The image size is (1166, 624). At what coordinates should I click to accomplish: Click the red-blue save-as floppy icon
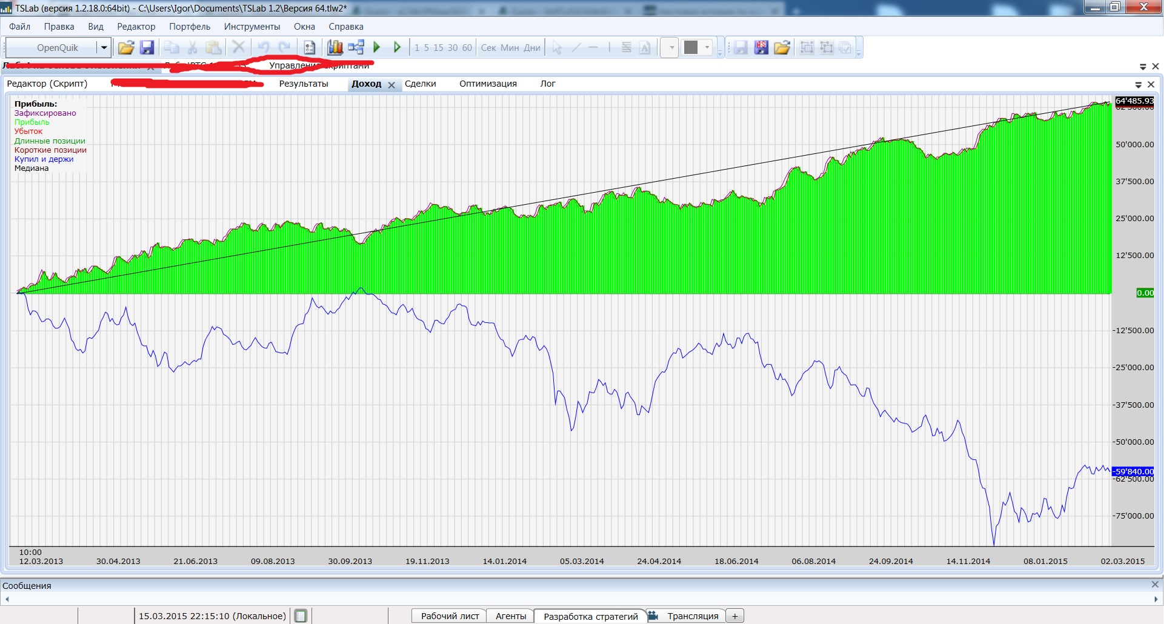(x=761, y=48)
